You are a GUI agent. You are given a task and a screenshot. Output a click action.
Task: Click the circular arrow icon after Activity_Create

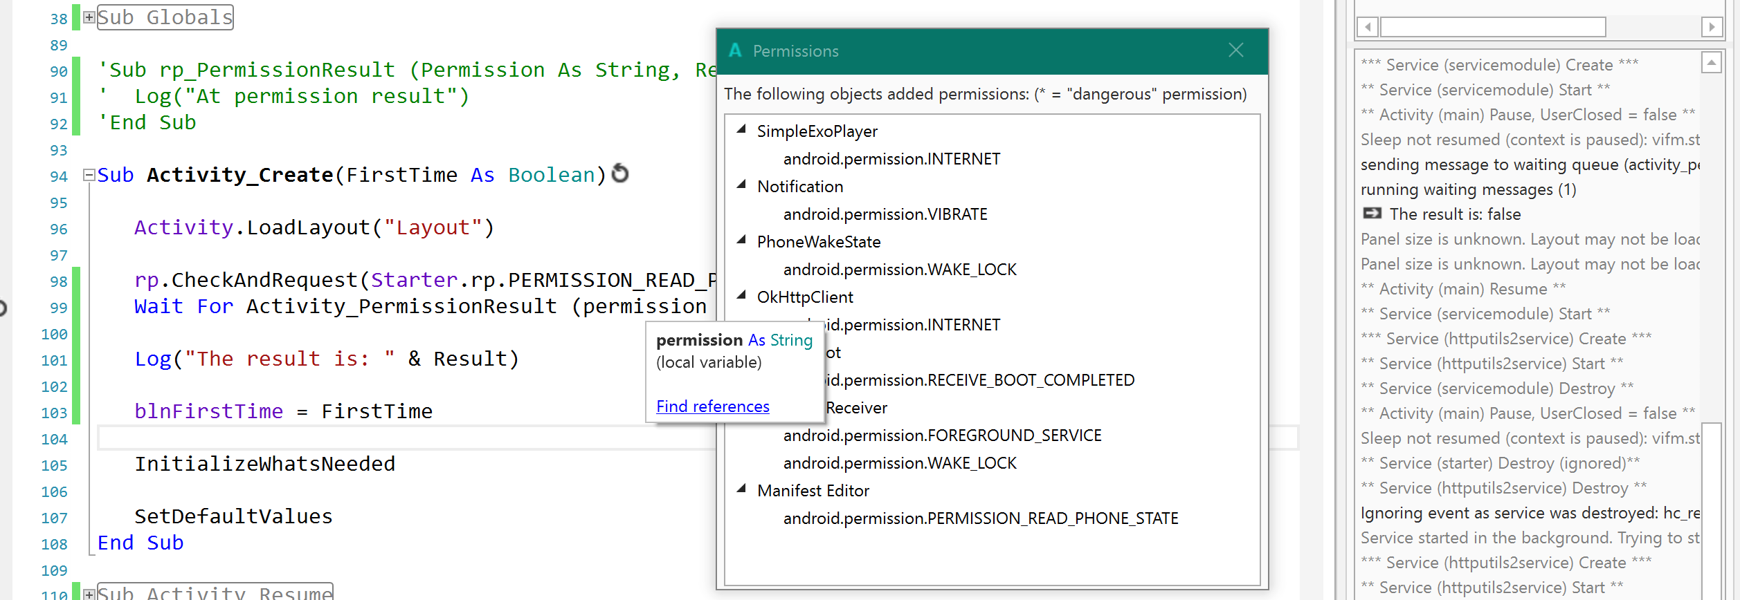click(x=621, y=174)
